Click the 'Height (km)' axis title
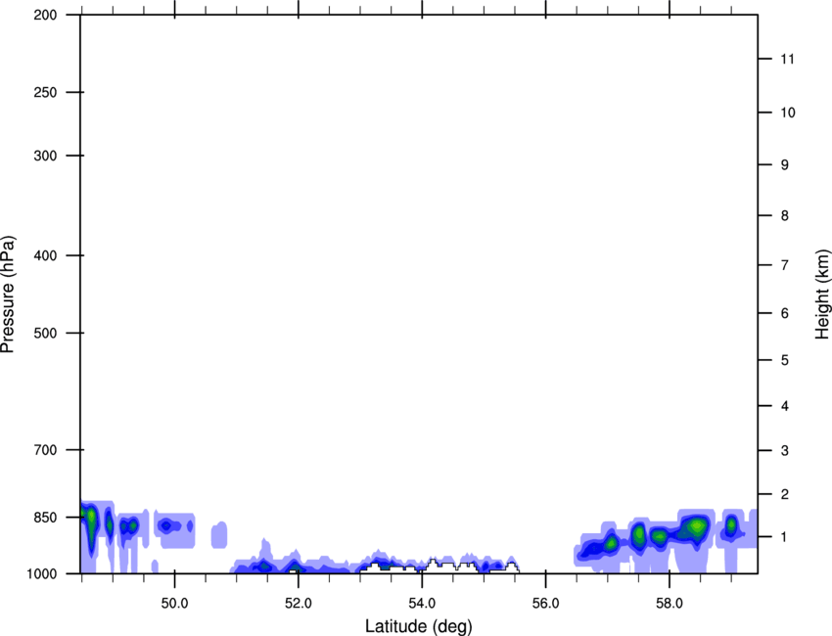Image resolution: width=832 pixels, height=636 pixels. tap(822, 295)
